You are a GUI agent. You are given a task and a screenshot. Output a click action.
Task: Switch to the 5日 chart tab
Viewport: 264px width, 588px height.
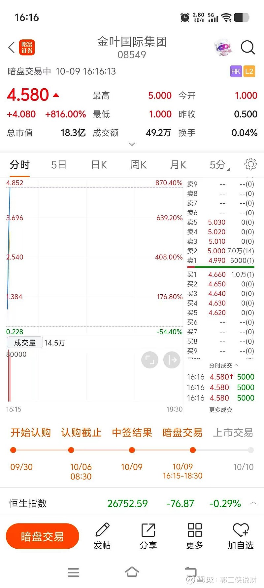click(59, 165)
